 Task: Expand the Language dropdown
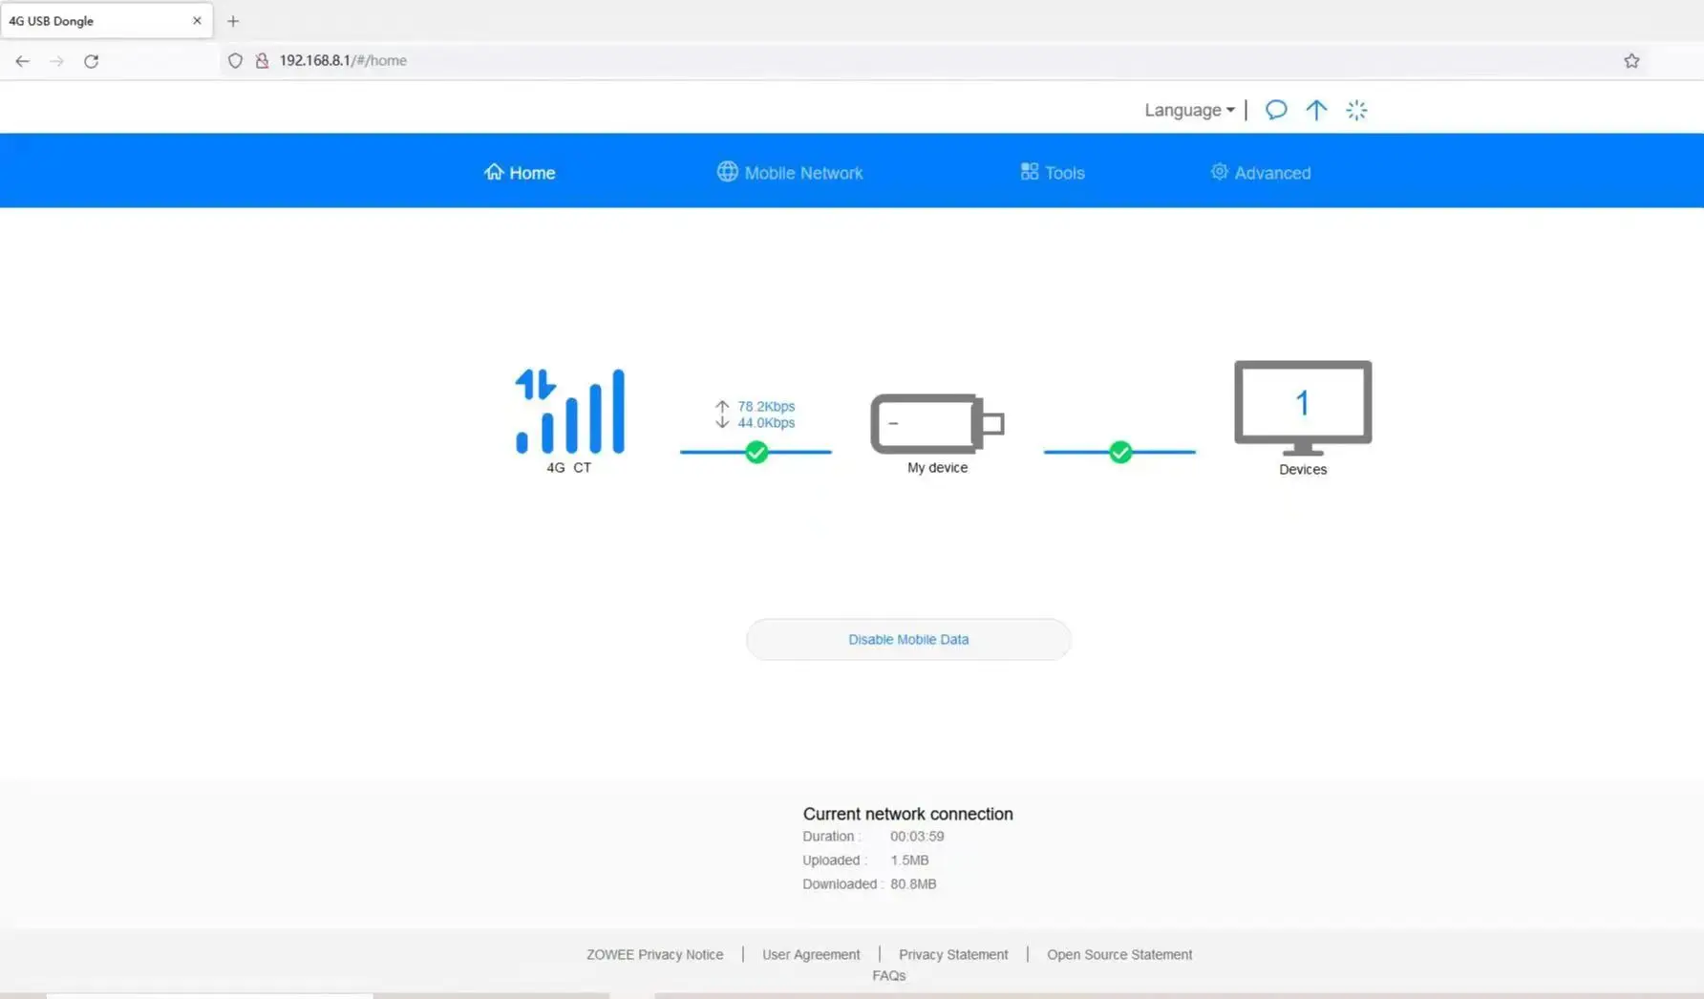point(1189,110)
